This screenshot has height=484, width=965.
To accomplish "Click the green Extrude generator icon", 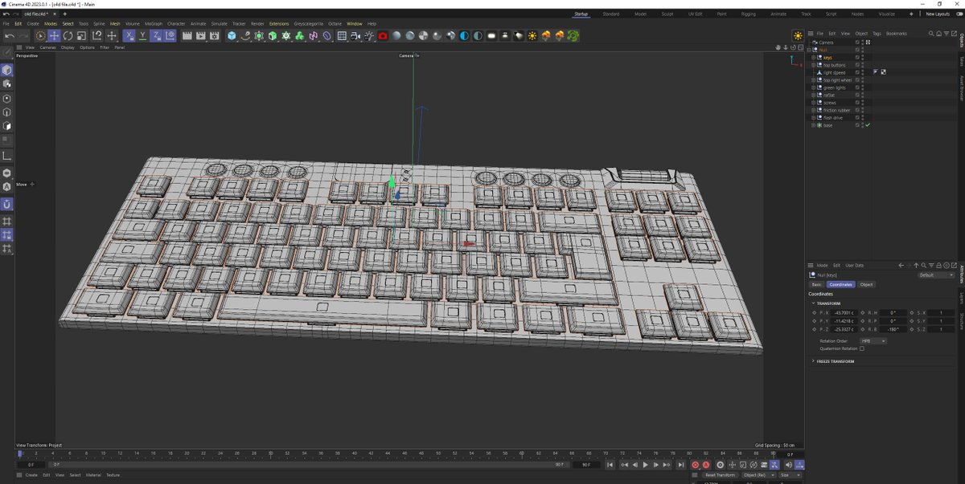I will (273, 36).
